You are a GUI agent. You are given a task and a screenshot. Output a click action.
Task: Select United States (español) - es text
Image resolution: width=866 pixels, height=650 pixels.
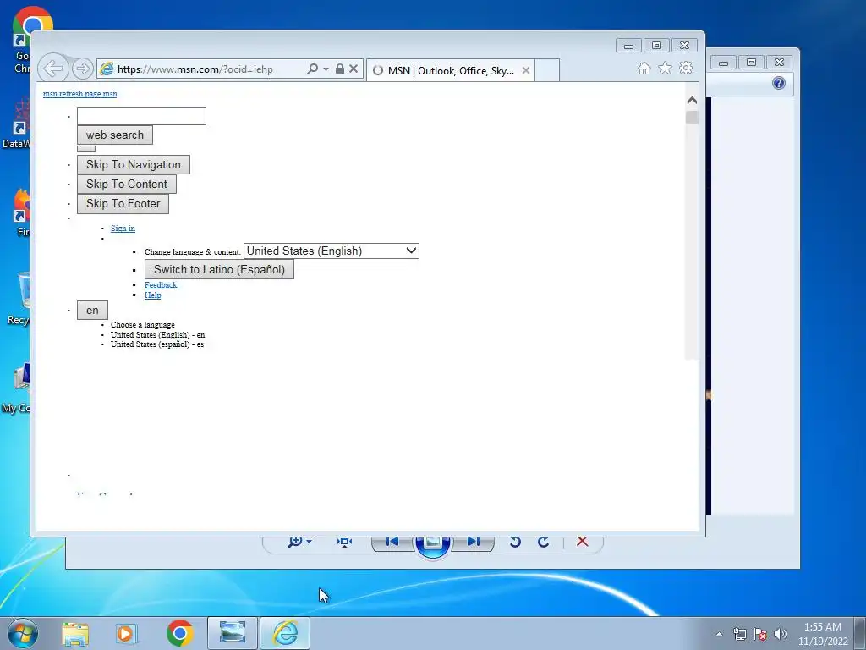(156, 344)
